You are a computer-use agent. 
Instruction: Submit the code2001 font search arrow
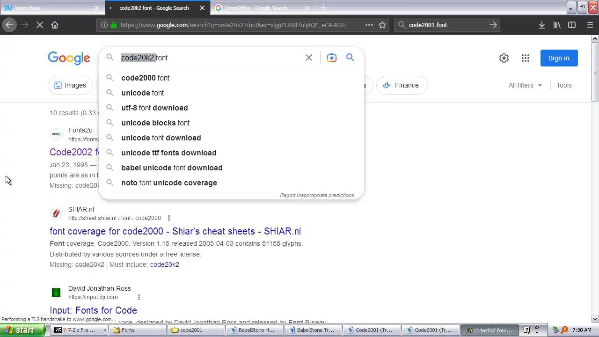(493, 25)
